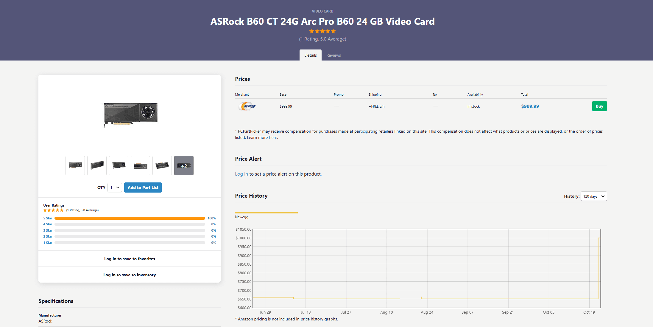
Task: Click the '(1 Rating, 5.0 Average)' header text
Action: (x=322, y=39)
